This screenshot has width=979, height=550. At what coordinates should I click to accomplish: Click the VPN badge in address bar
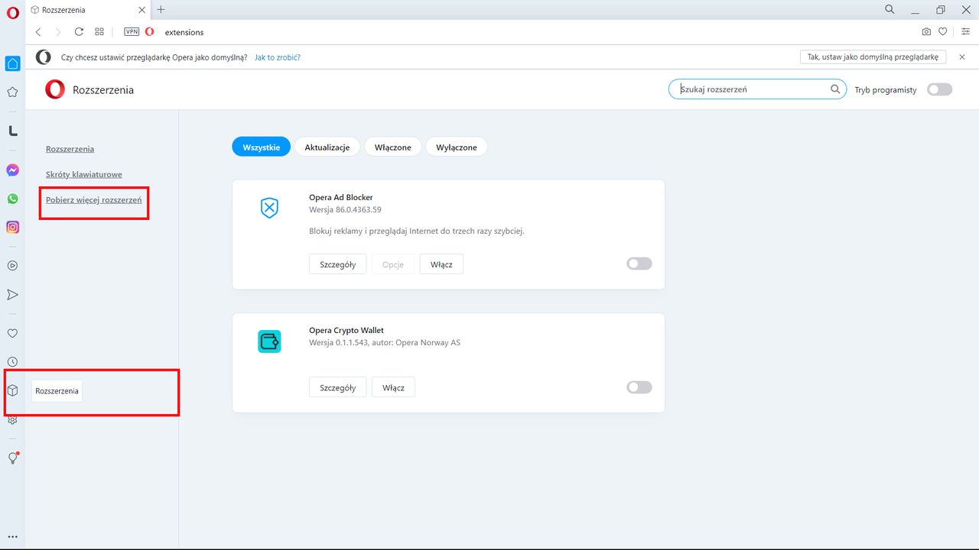[x=132, y=32]
